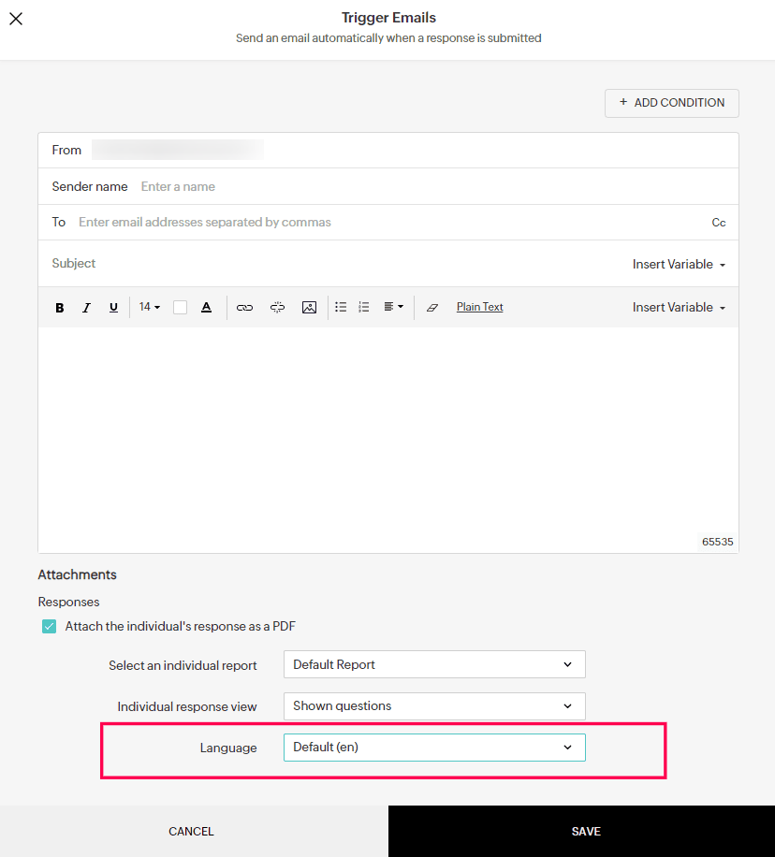
Task: Close the Trigger Emails dialog
Action: [x=16, y=19]
